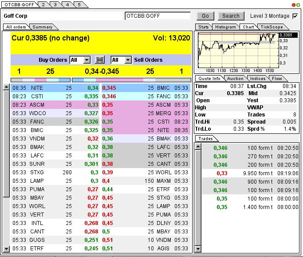Click the red dot in top-right corner
Image resolution: width=303 pixels, height=257 pixels.
(293, 4)
